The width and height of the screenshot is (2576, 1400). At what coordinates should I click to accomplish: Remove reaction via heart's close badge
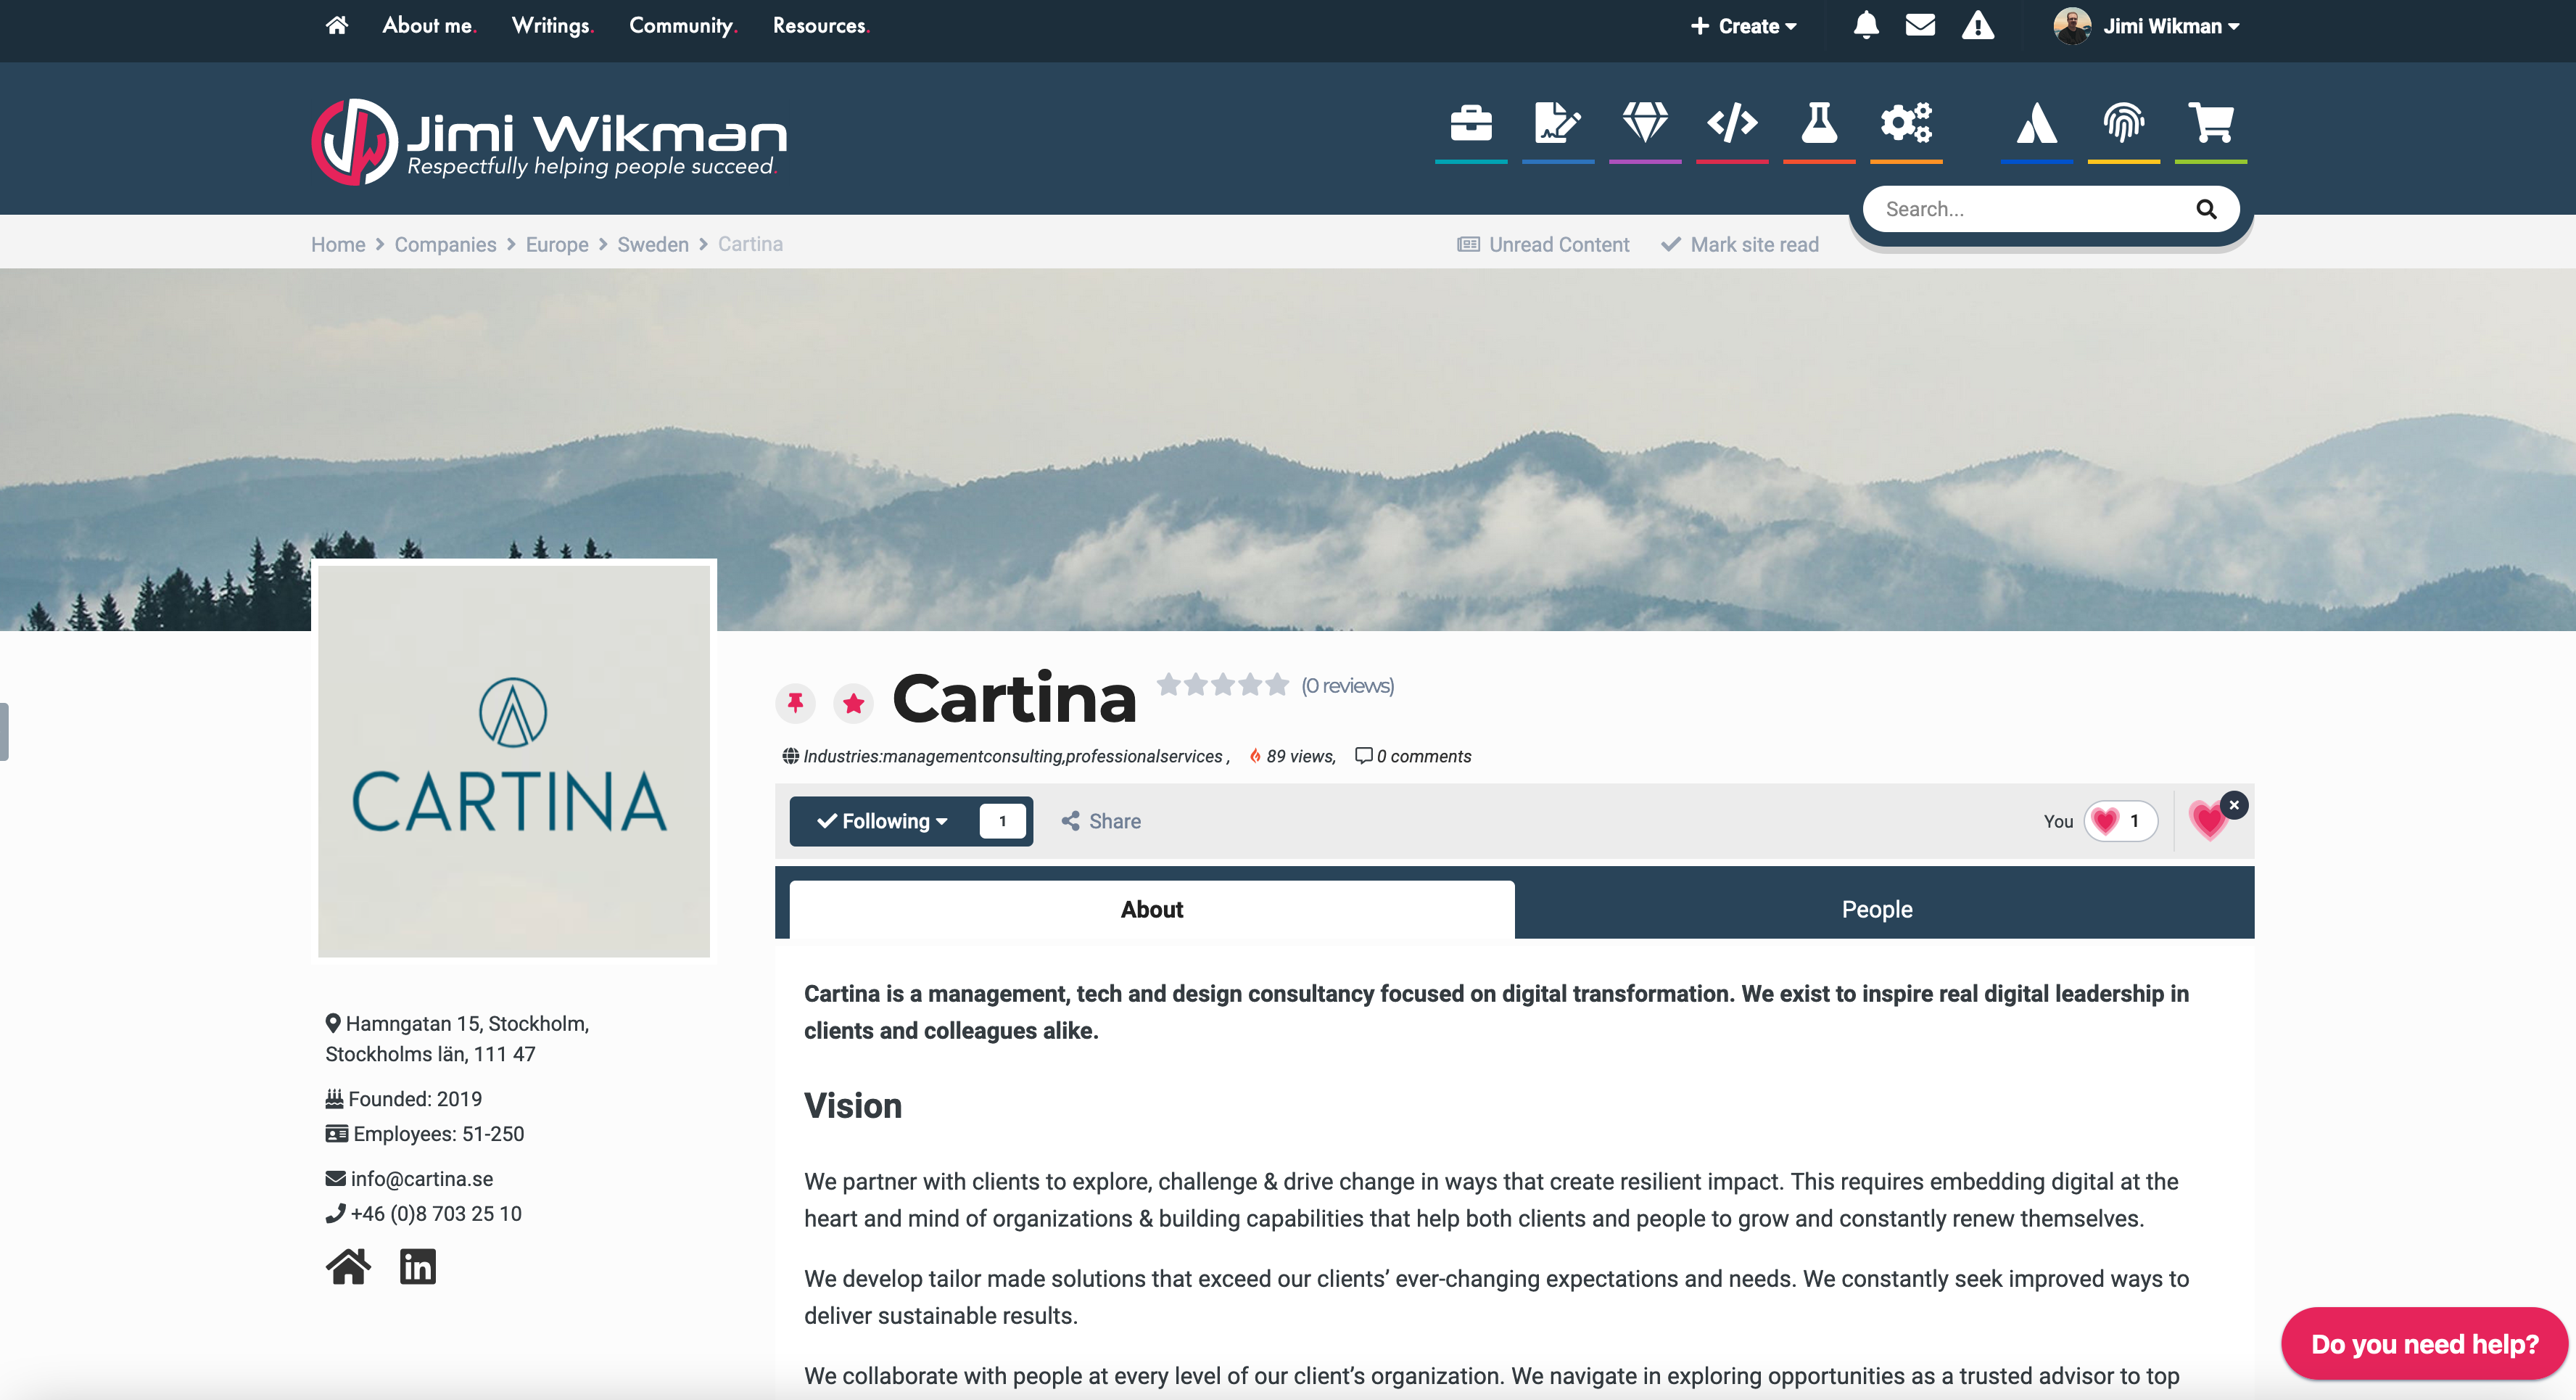(x=2234, y=805)
